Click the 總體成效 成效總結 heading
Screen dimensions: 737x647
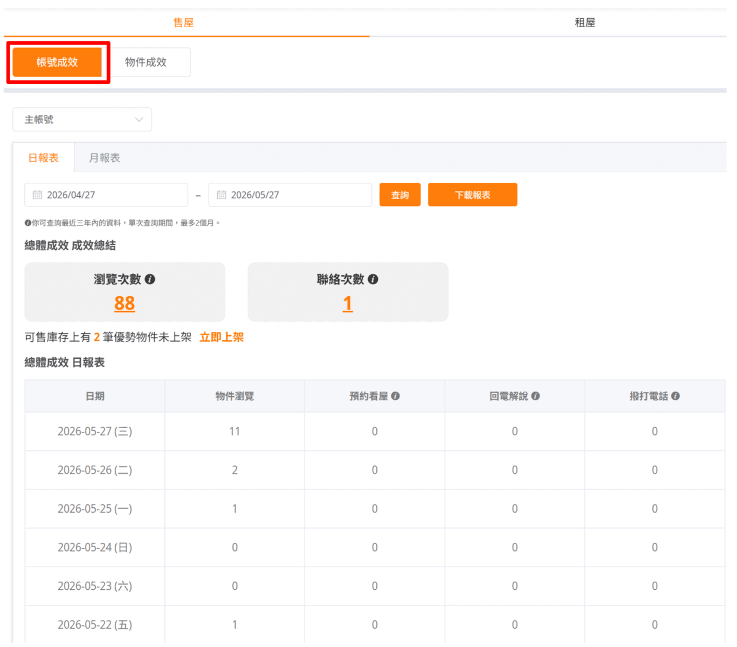70,245
